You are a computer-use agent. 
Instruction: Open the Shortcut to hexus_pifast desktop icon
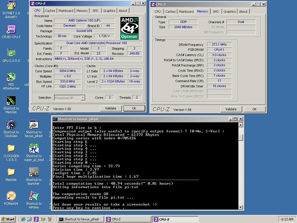[34, 129]
